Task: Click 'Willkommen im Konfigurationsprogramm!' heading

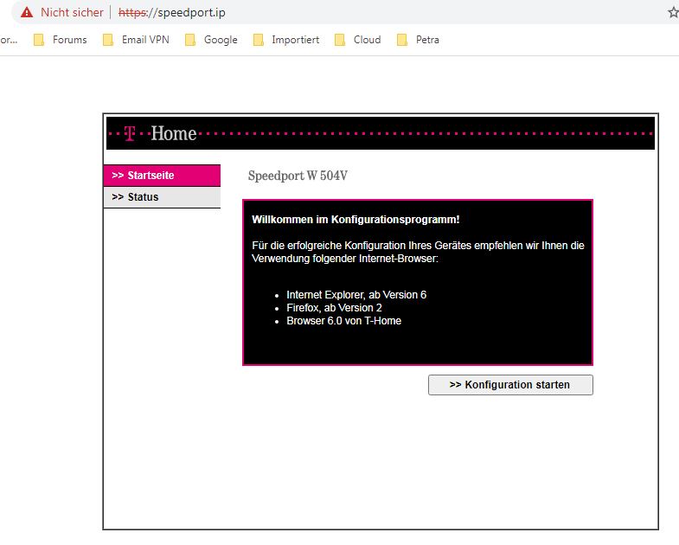Action: click(356, 220)
